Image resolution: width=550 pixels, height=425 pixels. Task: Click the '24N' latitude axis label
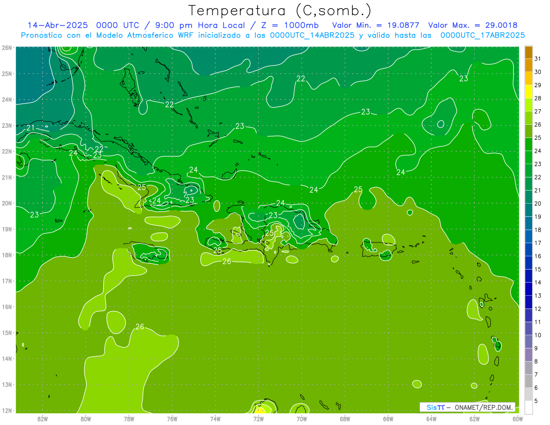(x=7, y=99)
